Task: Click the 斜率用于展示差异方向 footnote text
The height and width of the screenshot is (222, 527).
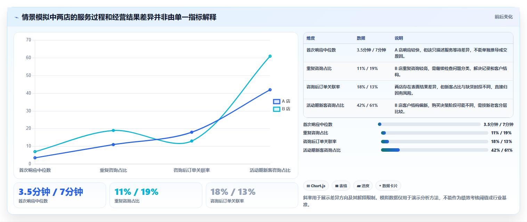Action: [405, 201]
